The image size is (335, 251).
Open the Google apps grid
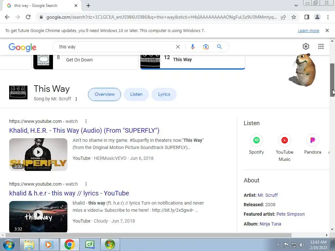pos(321,46)
